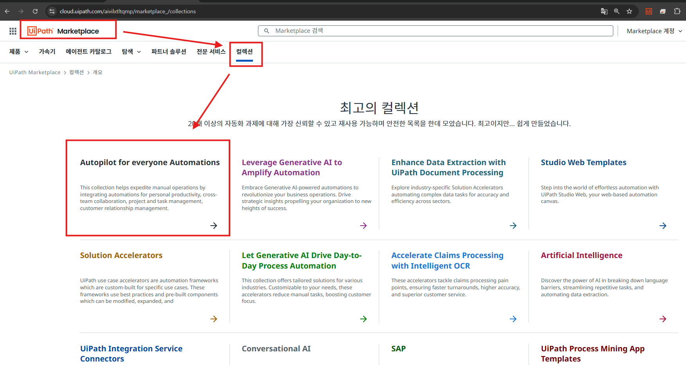Open the SAP collection
Viewport: 686px width, 365px height.
[398, 349]
